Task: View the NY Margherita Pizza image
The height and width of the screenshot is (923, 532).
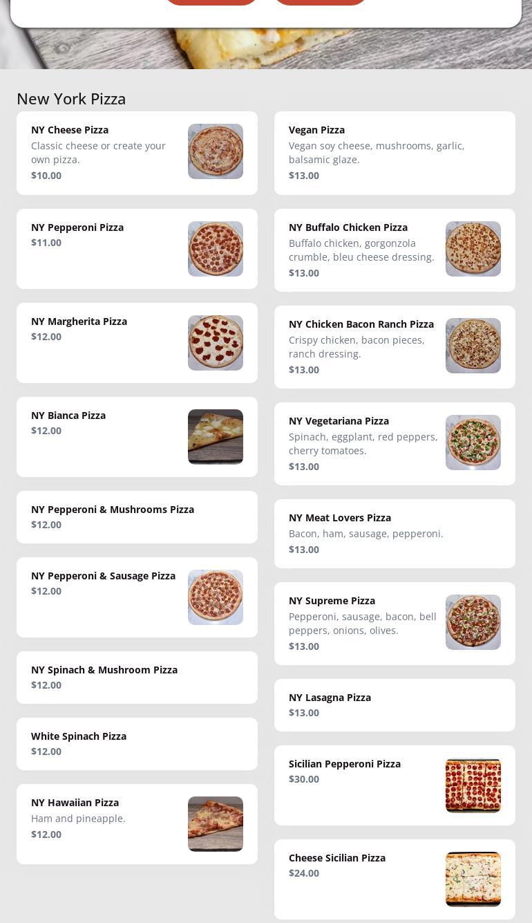Action: point(216,343)
